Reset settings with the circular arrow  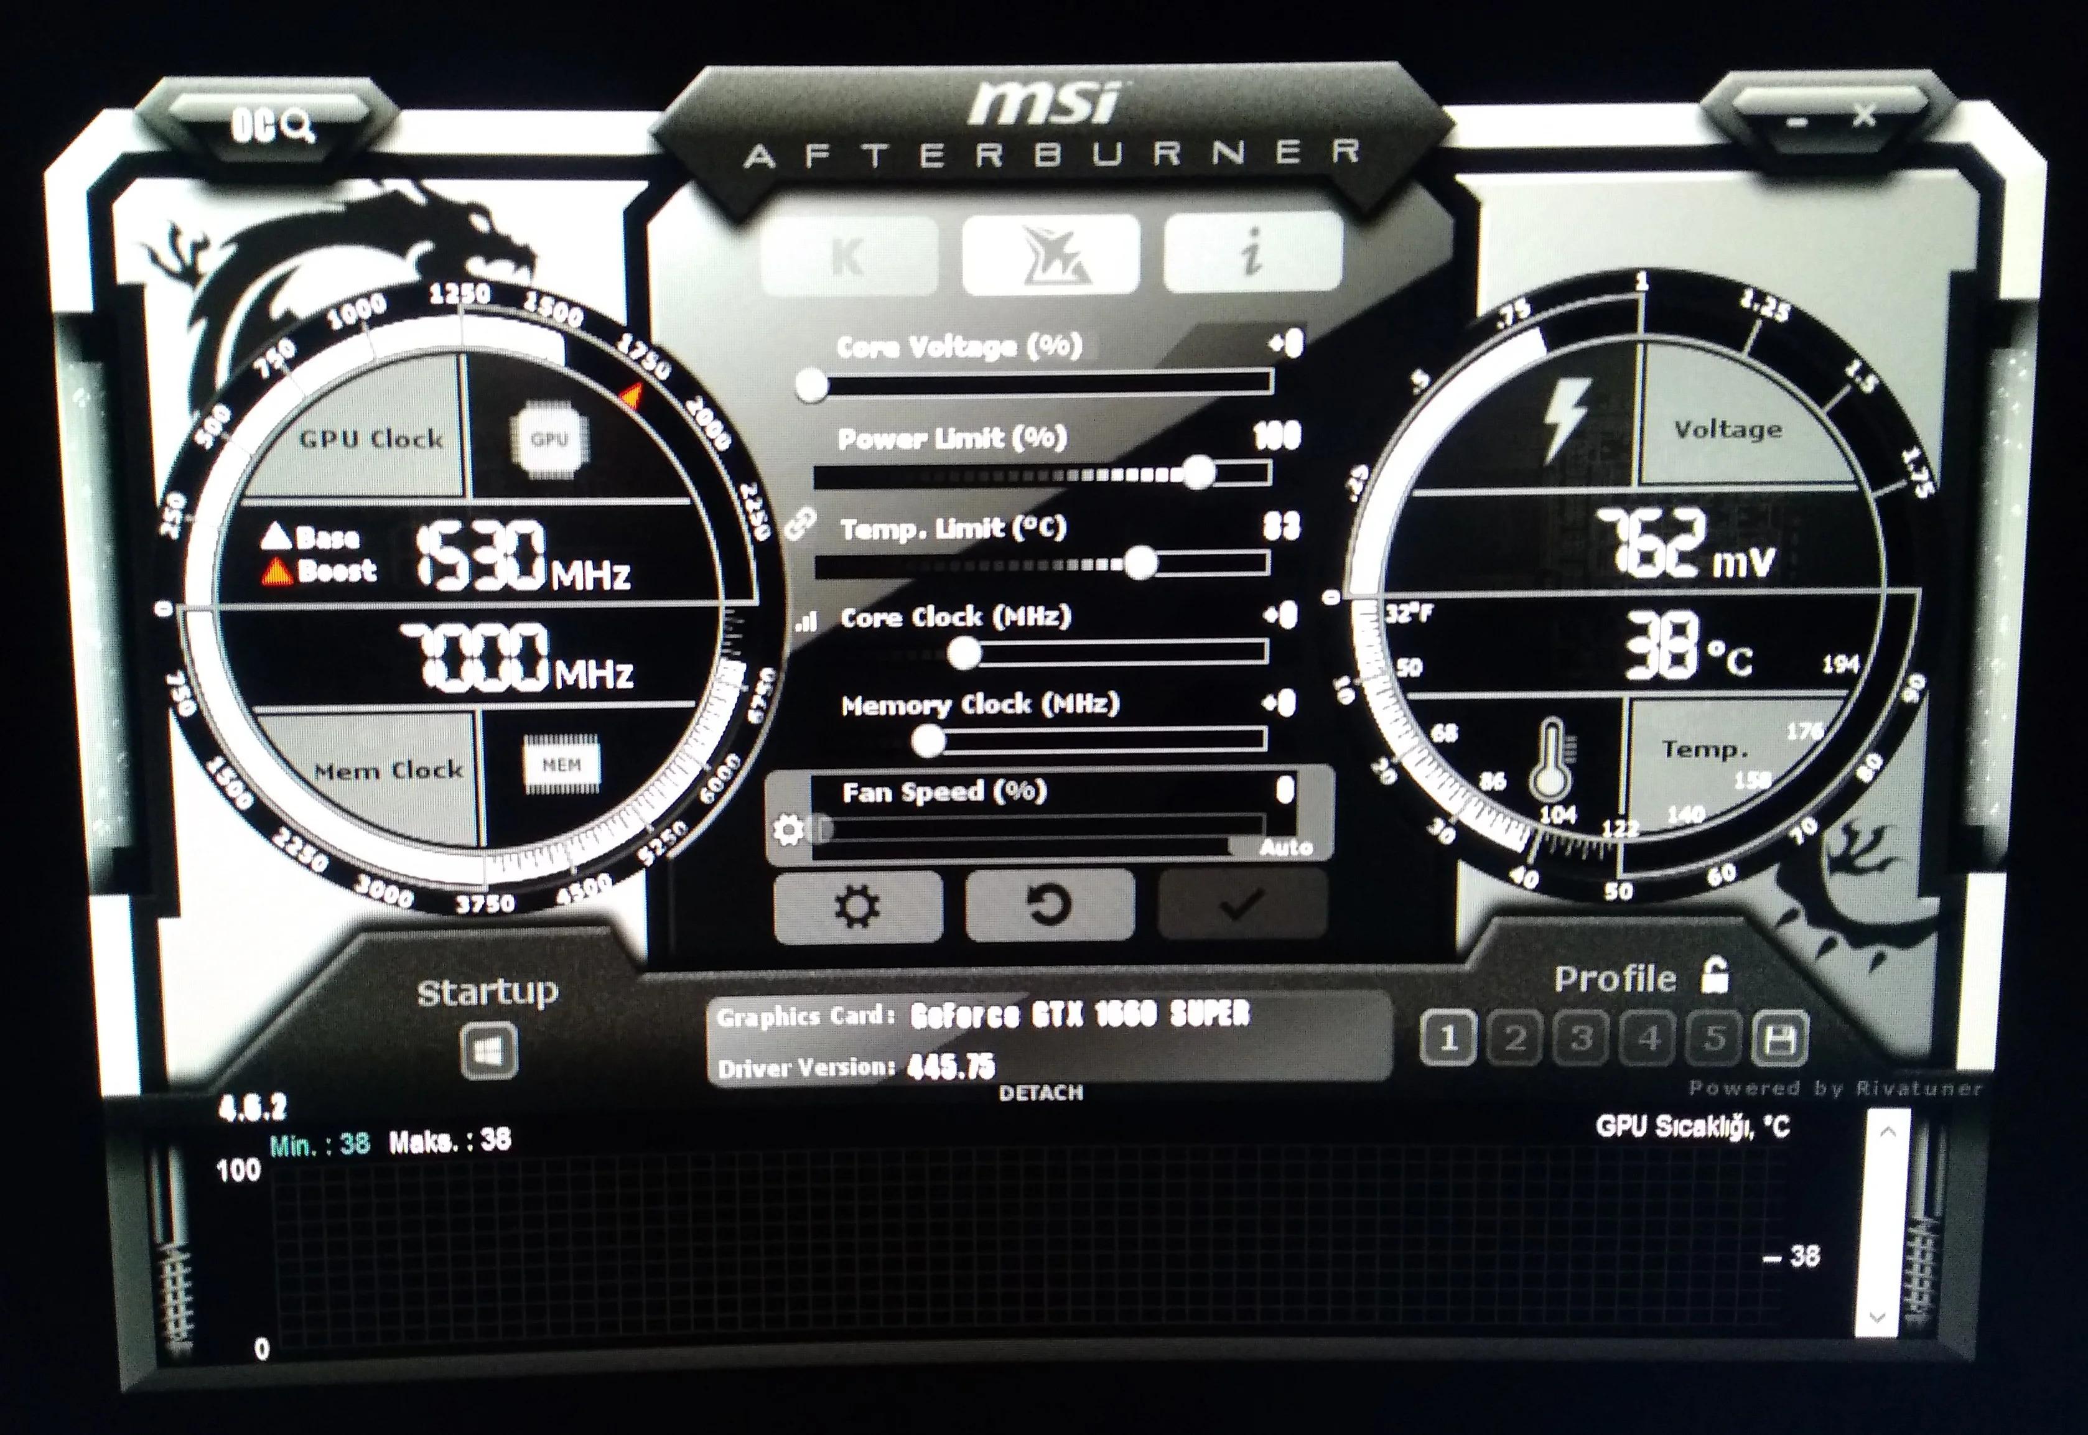(1050, 904)
